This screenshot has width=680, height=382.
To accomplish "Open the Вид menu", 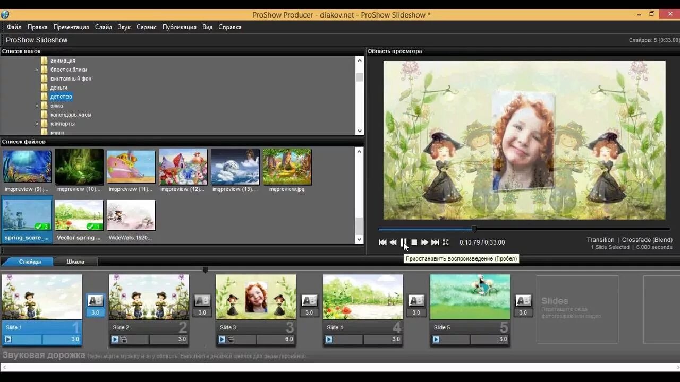I will [208, 27].
